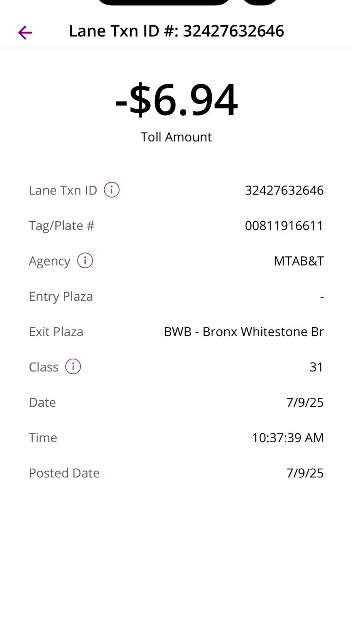The height and width of the screenshot is (621, 353).
Task: Click the Toll Amount caption
Action: [176, 137]
